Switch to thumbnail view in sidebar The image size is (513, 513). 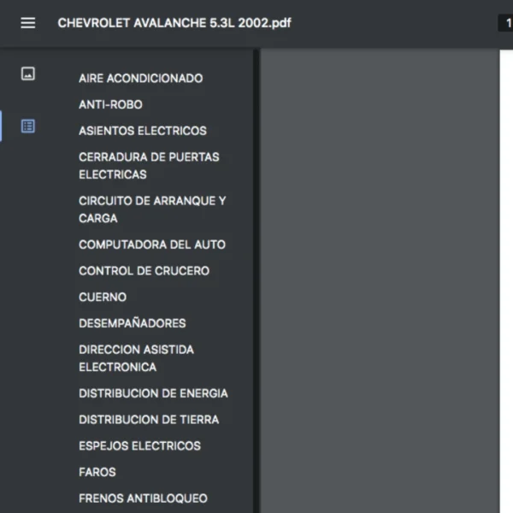click(28, 74)
